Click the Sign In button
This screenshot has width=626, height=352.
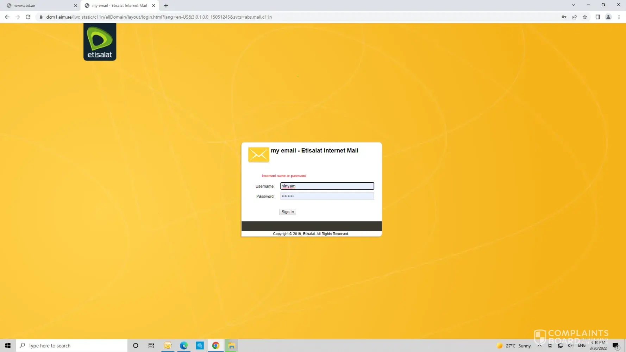click(288, 212)
